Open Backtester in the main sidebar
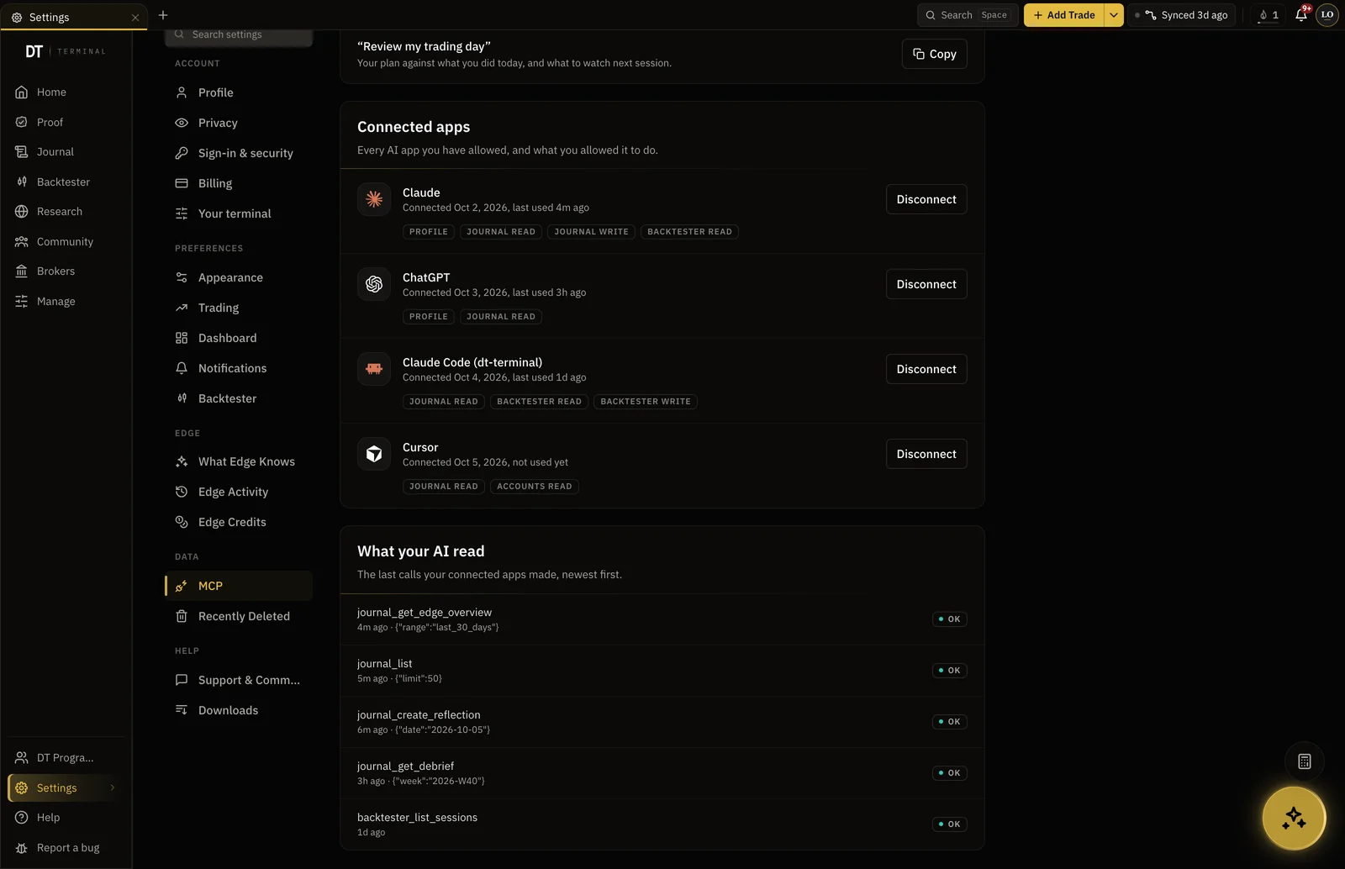 click(x=66, y=182)
